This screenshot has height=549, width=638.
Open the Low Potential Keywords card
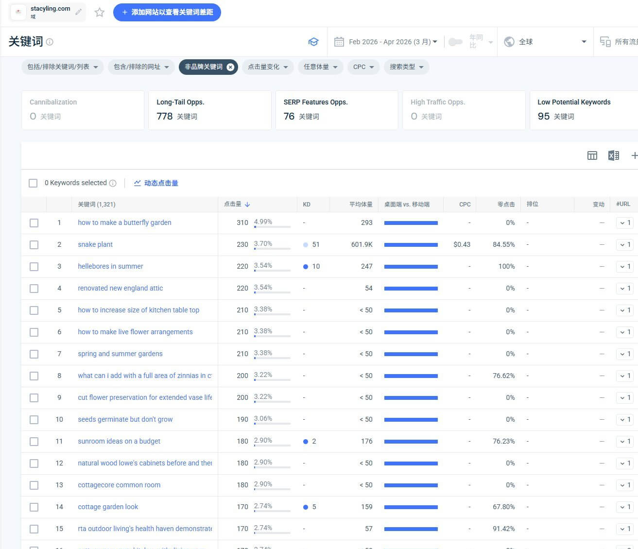pos(584,110)
